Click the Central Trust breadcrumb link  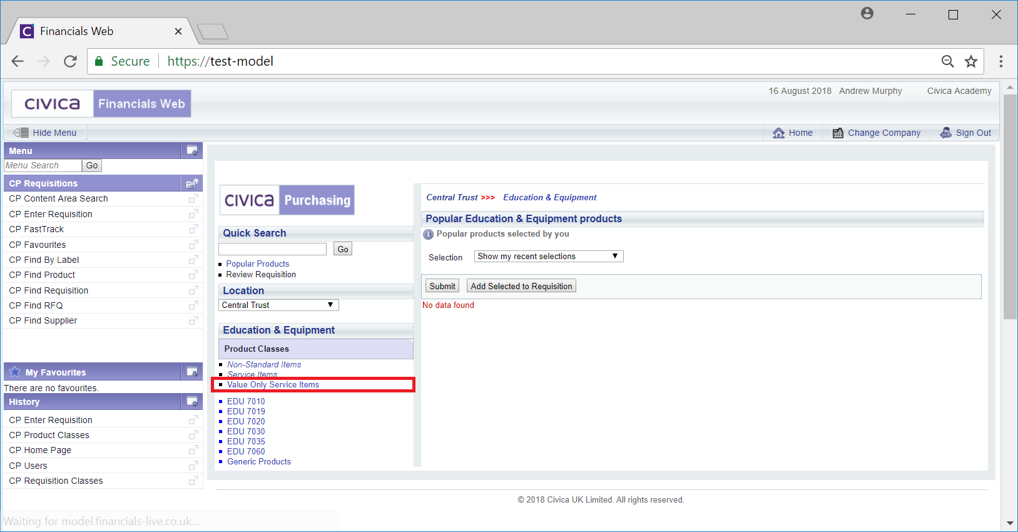(x=452, y=197)
